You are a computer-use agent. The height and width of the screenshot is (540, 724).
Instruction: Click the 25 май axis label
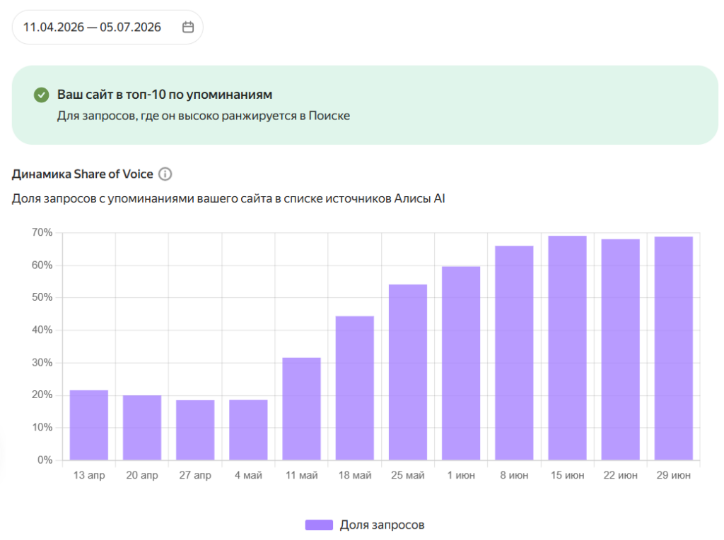pyautogui.click(x=408, y=475)
